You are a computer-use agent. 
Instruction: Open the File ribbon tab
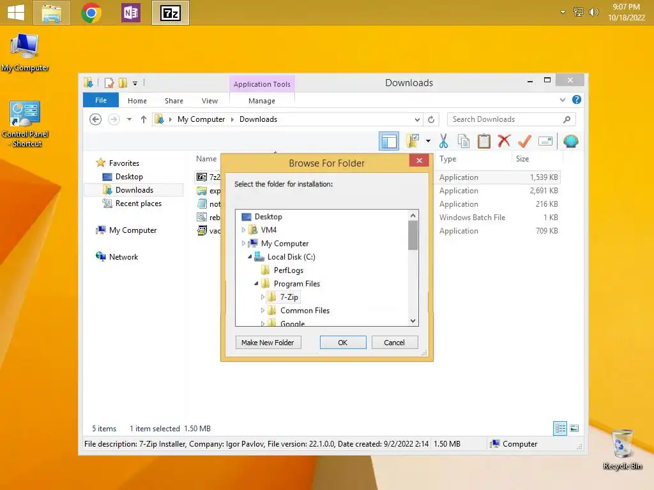100,100
